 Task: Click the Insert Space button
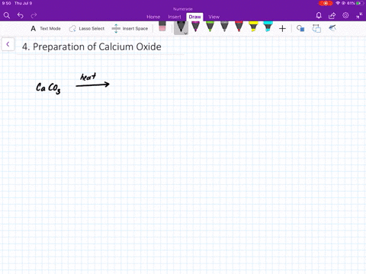[130, 29]
